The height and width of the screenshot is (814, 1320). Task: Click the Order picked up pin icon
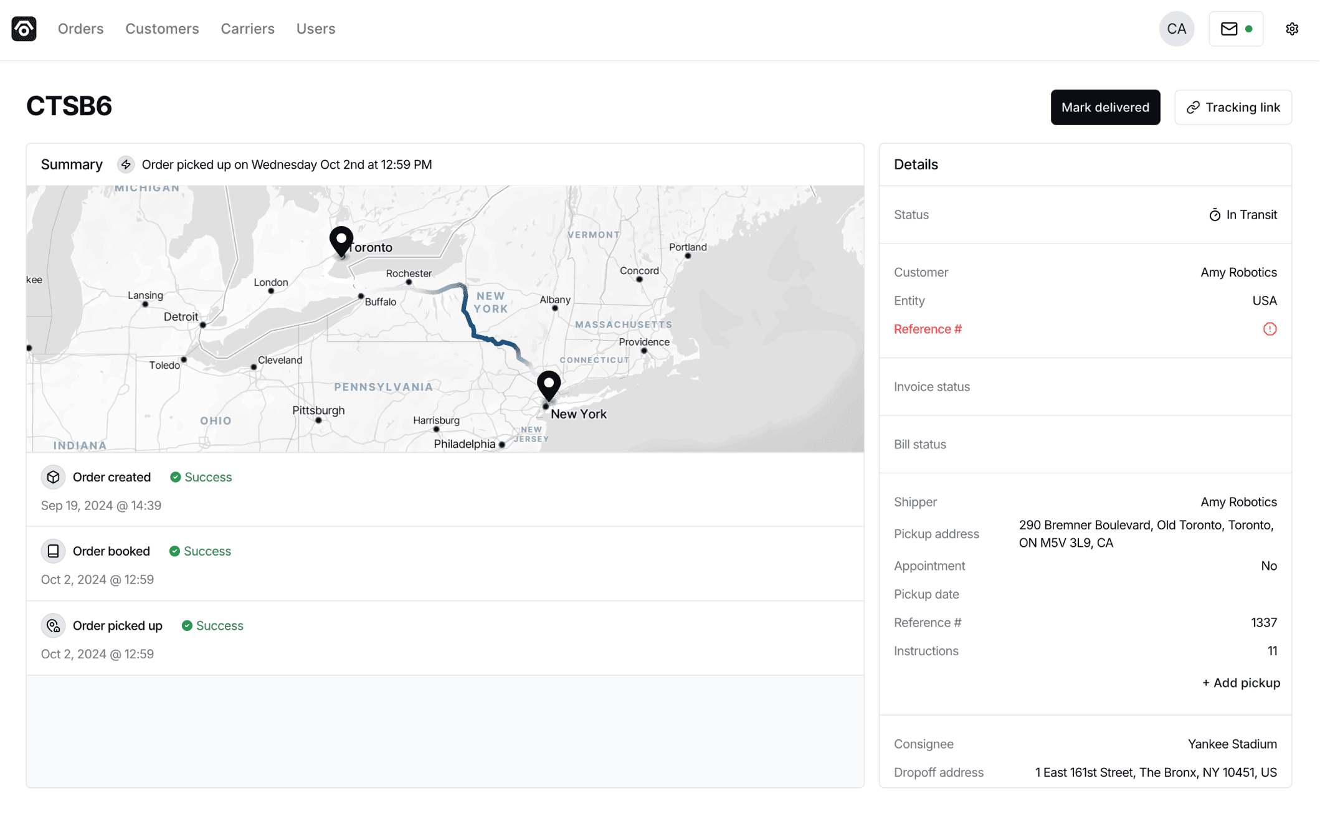point(53,625)
